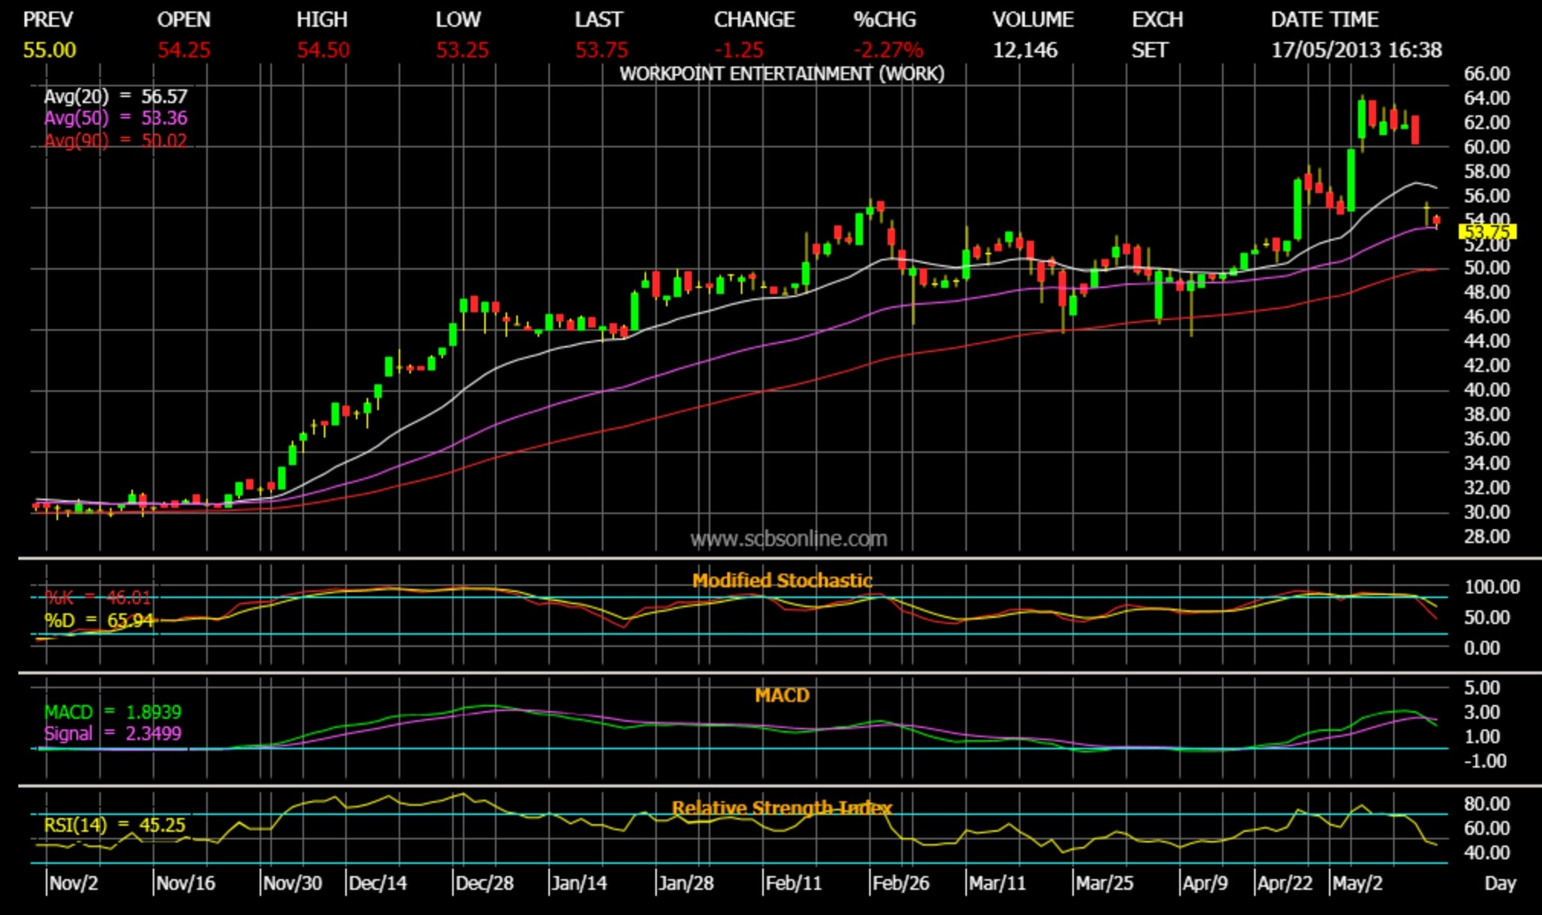
Task: Click the %K = 46.01 reading
Action: (98, 598)
